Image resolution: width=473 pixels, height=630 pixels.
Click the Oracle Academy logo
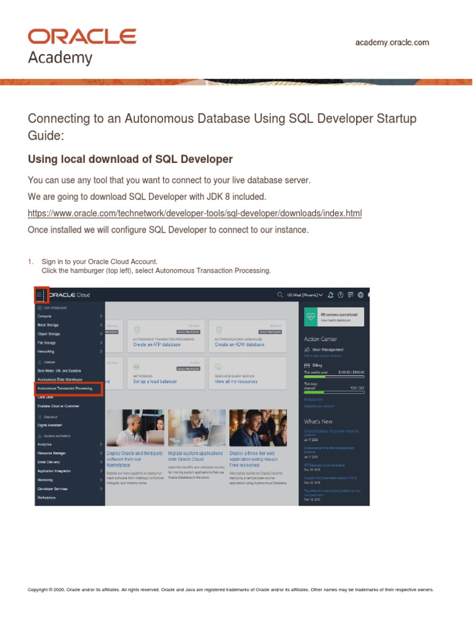[x=82, y=46]
